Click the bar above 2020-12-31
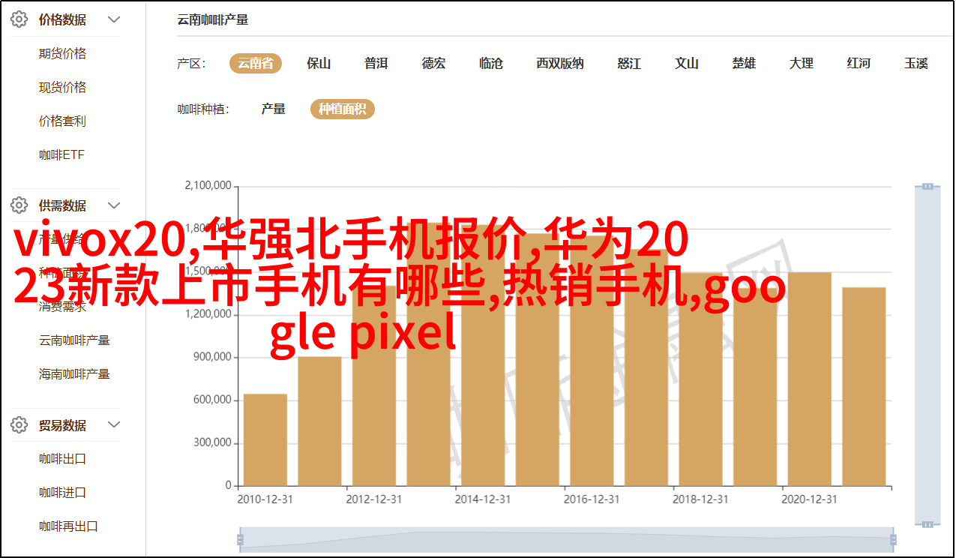 pos(810,379)
